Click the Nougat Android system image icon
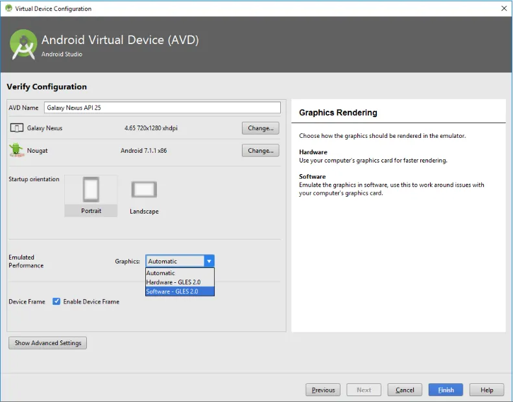513x402 pixels. click(16, 150)
